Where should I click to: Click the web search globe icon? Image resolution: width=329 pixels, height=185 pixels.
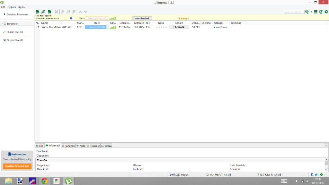(x=307, y=12)
